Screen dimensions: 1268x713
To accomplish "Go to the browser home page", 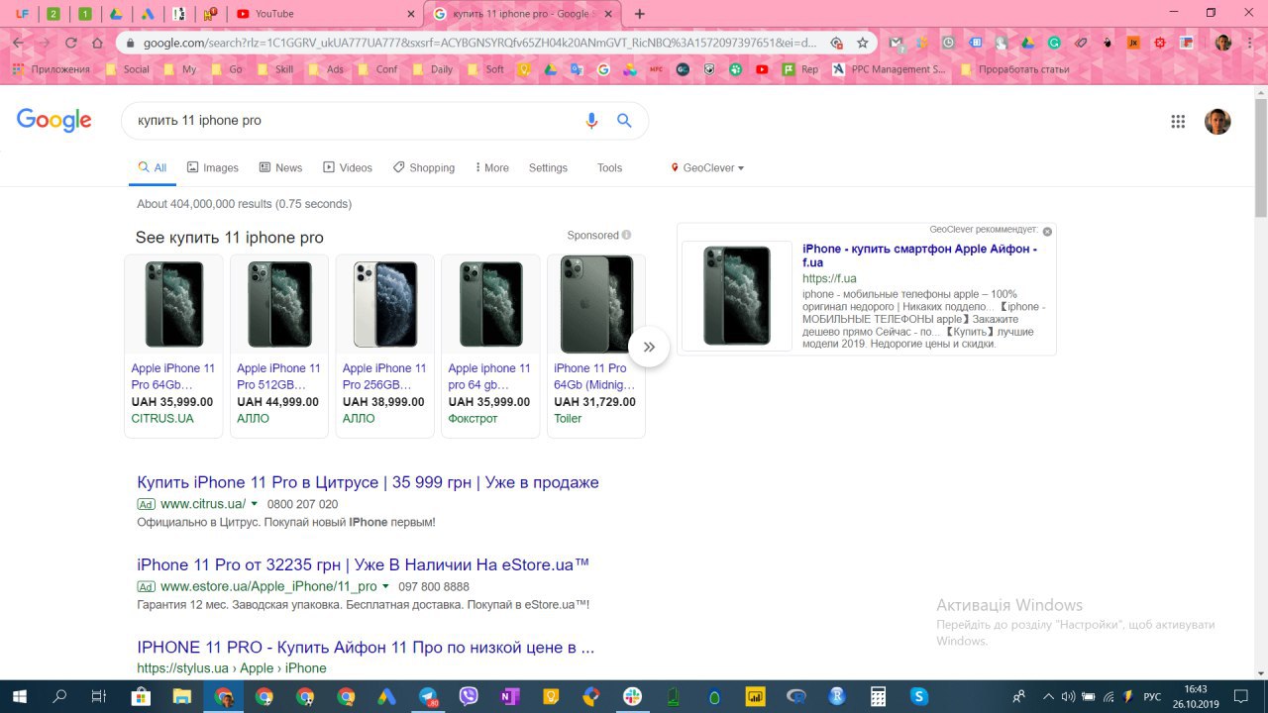I will 97,43.
